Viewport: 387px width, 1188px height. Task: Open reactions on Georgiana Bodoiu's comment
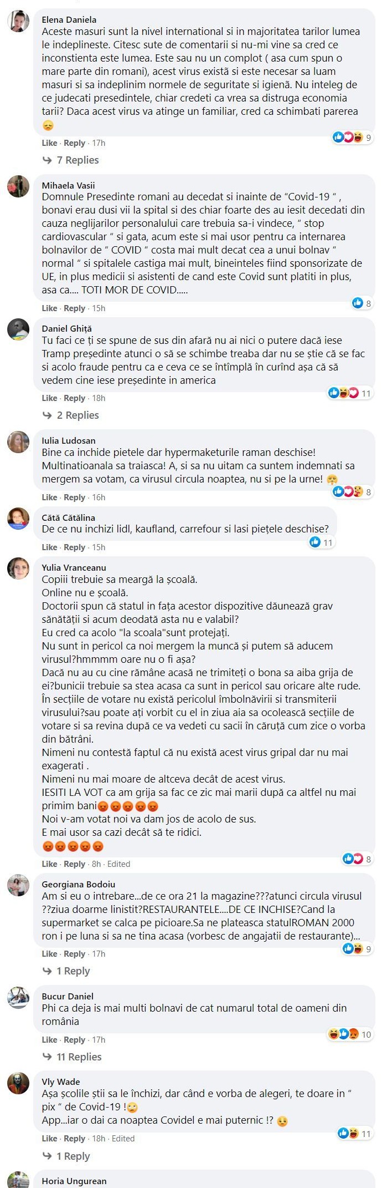click(353, 948)
